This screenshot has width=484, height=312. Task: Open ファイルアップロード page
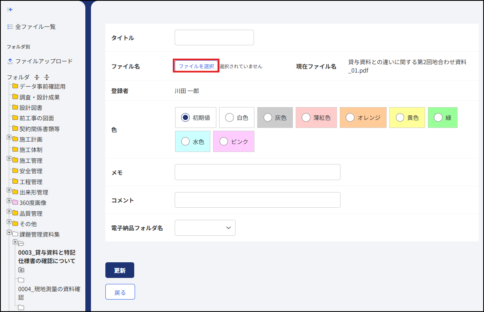pos(44,61)
